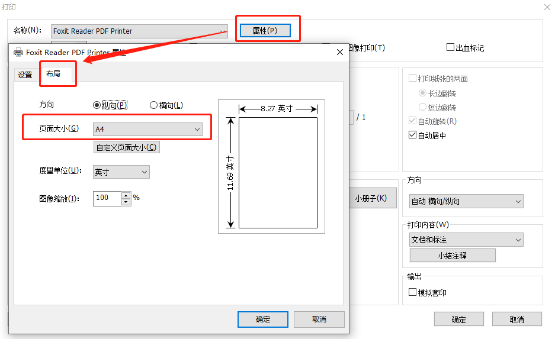The height and width of the screenshot is (339, 555).
Task: Click 确定 in the main print window
Action: (x=458, y=319)
